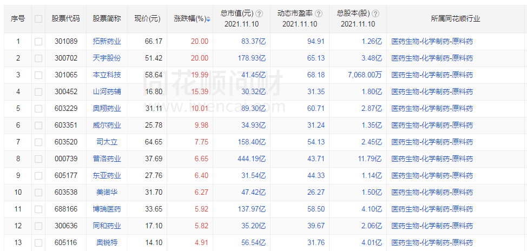Click the 现价(元) column header
Viewport: 527px width, 251px height.
point(147,19)
